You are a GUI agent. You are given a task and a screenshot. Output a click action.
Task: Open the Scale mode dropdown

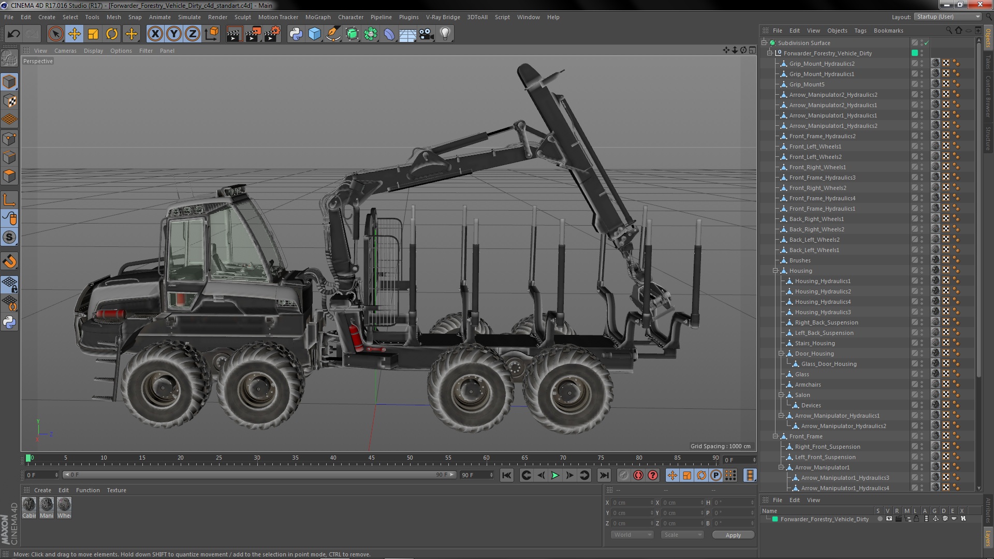click(x=682, y=535)
